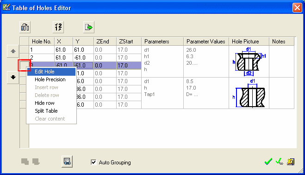The width and height of the screenshot is (305, 175).
Task: Select the row header of hole 2
Action: (25, 58)
